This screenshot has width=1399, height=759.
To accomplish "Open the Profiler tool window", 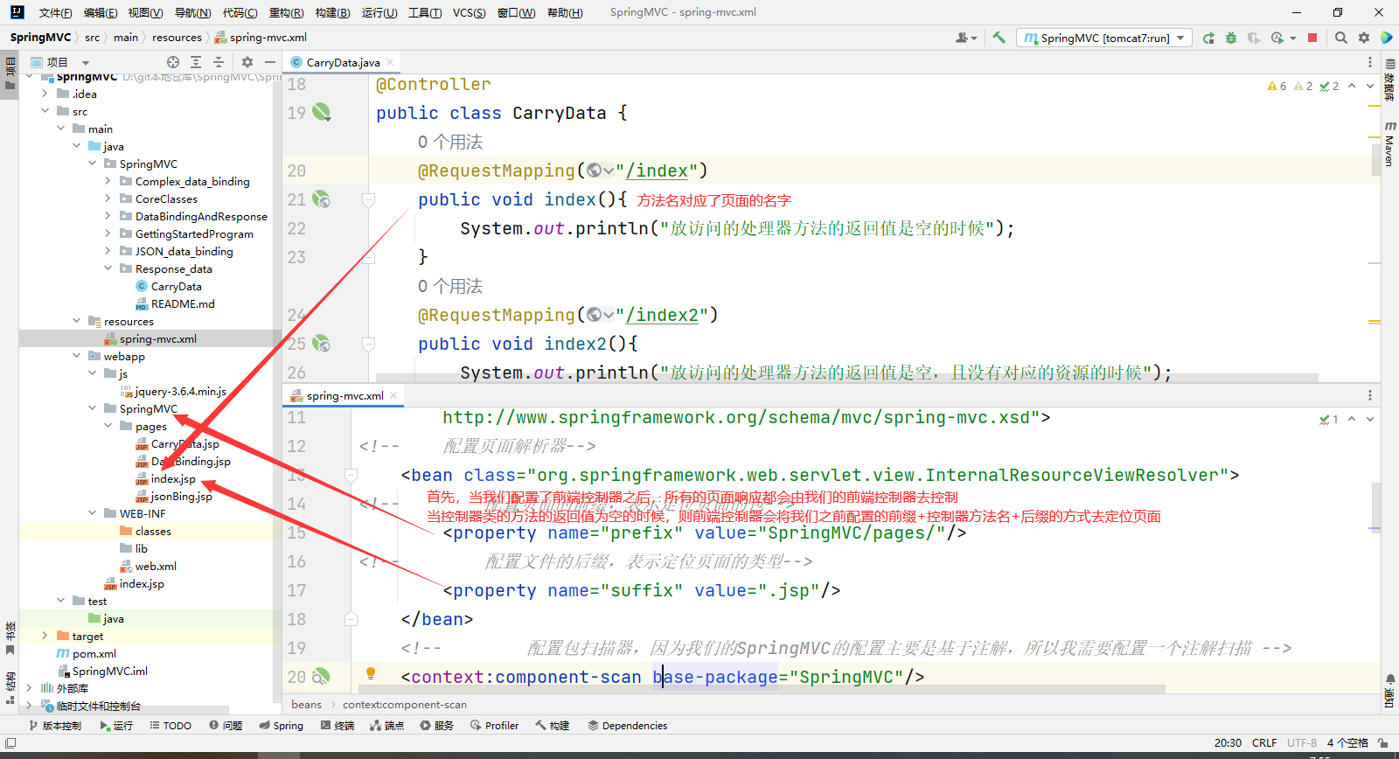I will point(494,726).
